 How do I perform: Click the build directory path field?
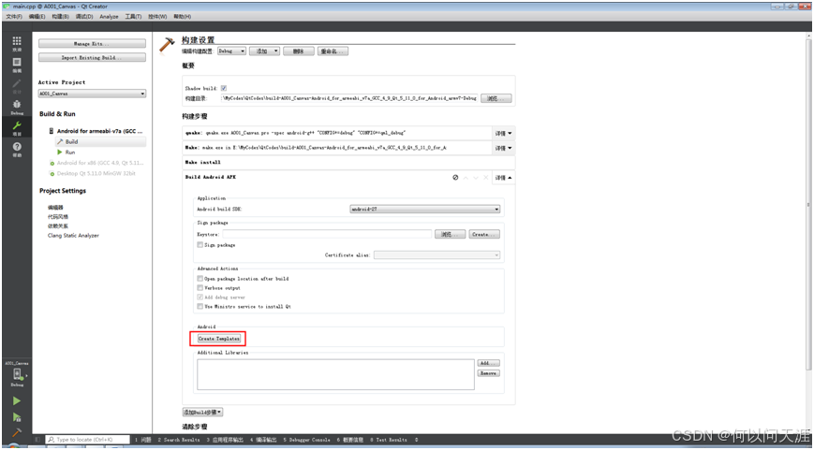[x=349, y=98]
